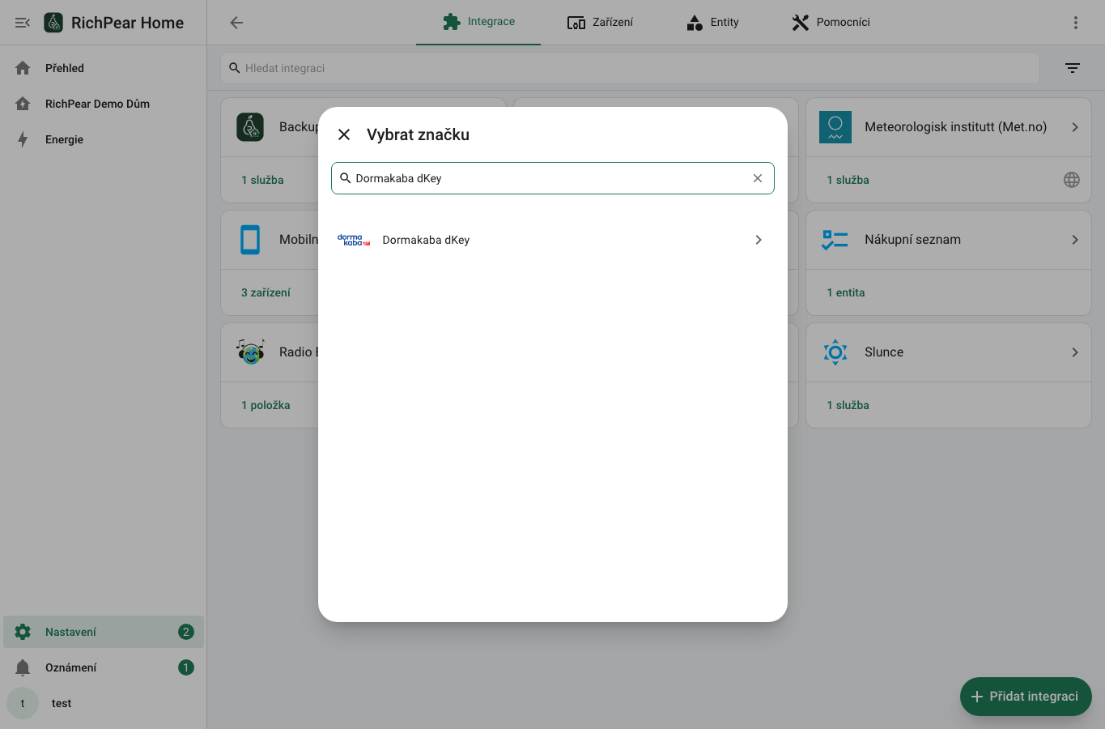Click the Energie lightning icon
Image resolution: width=1105 pixels, height=729 pixels.
coord(23,139)
